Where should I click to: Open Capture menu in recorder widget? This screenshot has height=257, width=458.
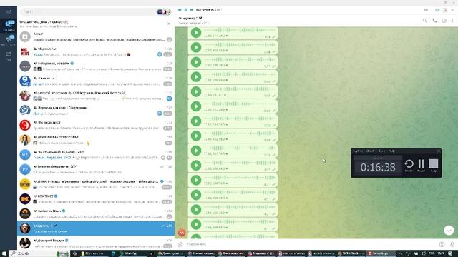point(358,151)
